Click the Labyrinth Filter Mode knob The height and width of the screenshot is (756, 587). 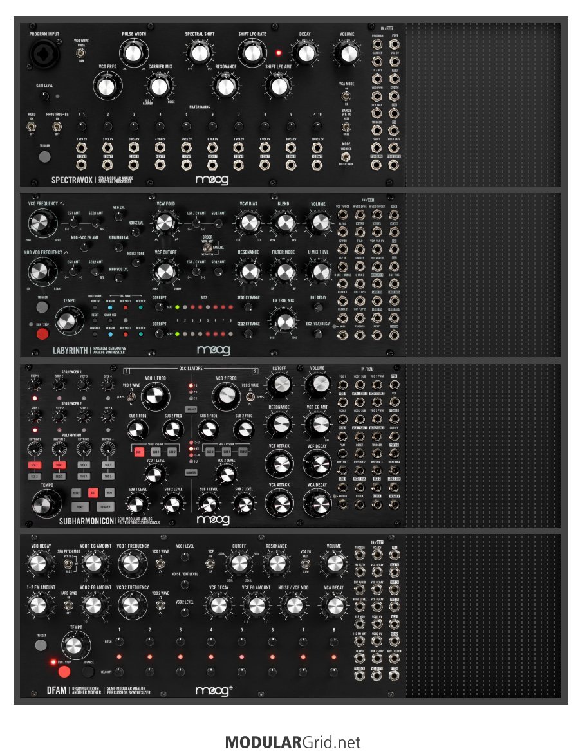click(284, 272)
